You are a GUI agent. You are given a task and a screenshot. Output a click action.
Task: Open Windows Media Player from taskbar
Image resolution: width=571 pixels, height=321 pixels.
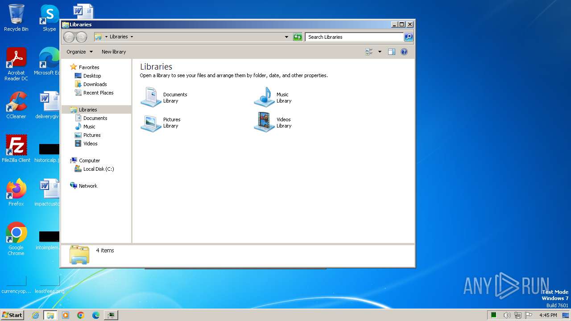(x=66, y=315)
